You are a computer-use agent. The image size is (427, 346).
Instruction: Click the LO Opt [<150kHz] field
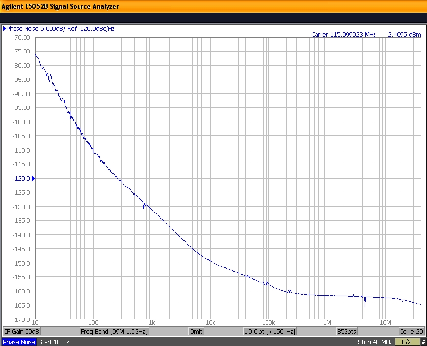(269, 332)
